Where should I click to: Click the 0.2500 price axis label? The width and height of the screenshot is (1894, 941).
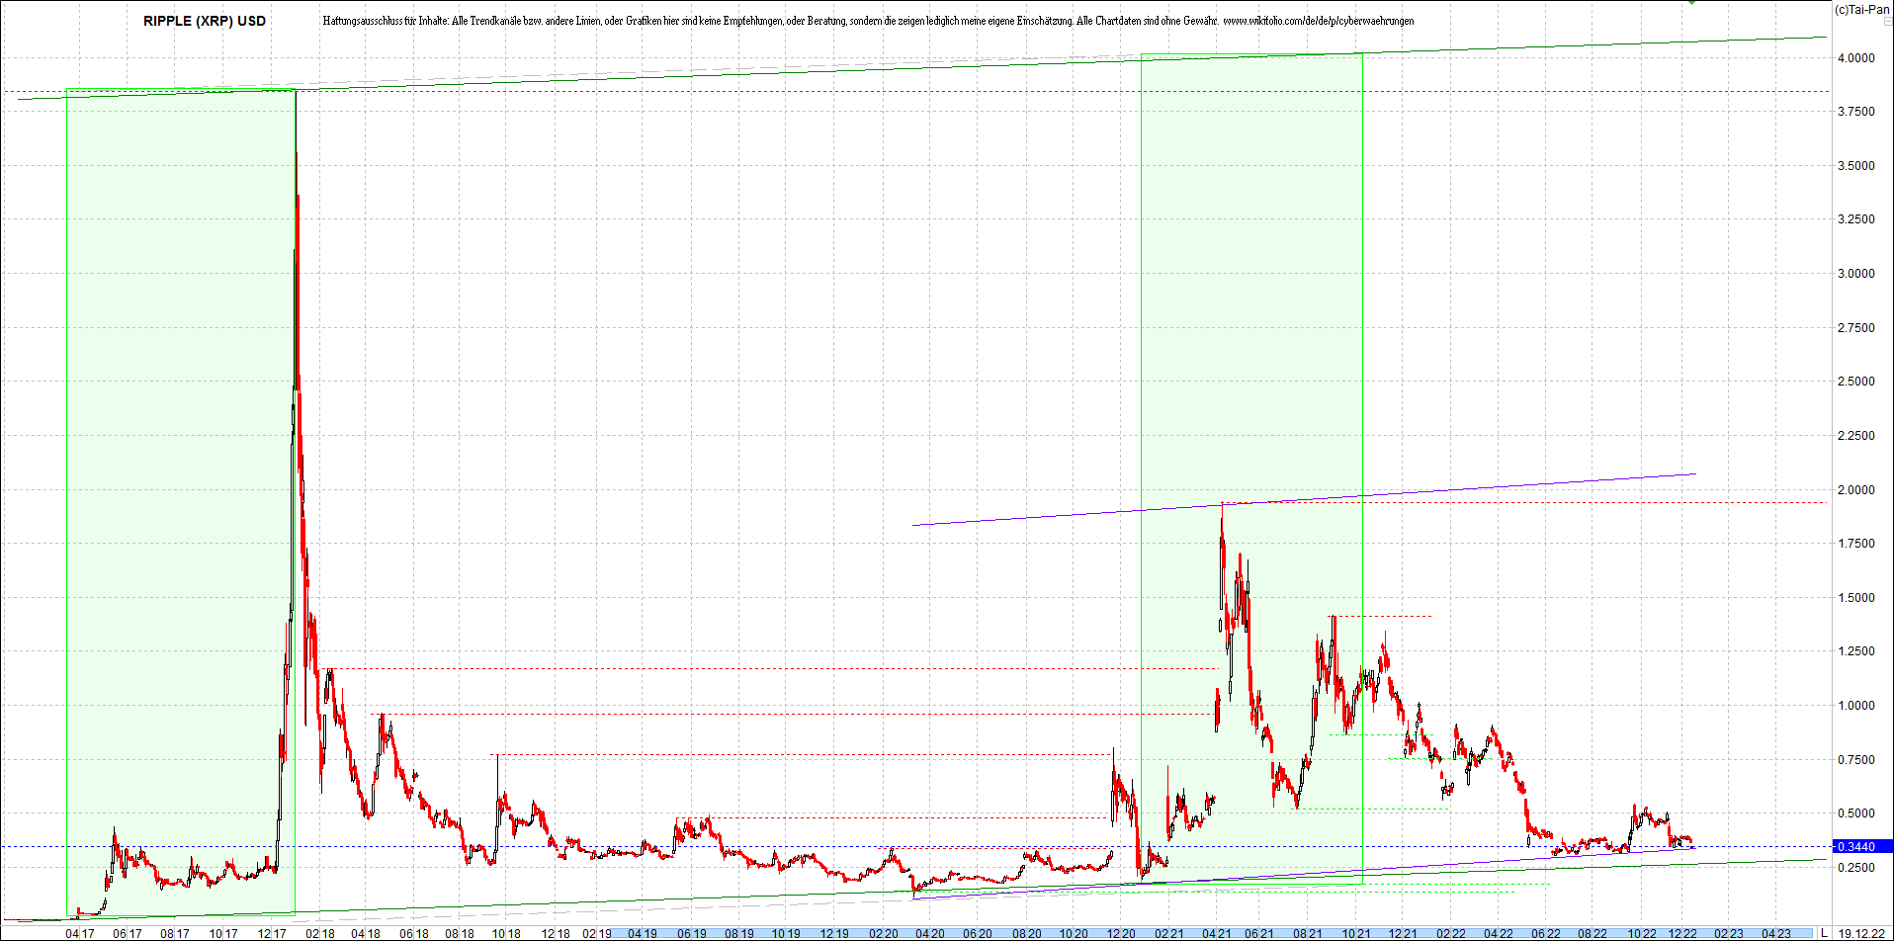pyautogui.click(x=1855, y=868)
